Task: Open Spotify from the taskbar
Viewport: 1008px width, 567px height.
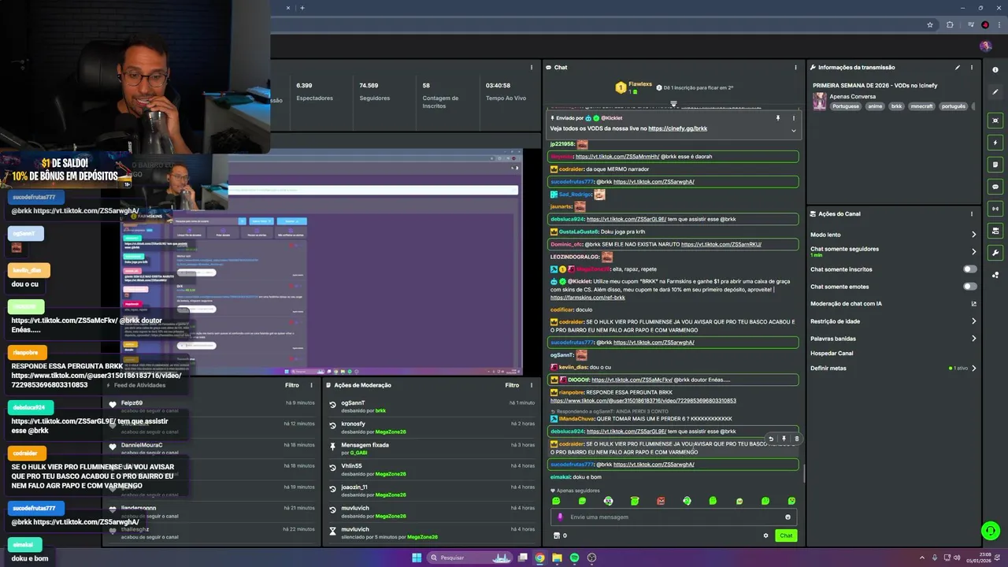Action: point(574,558)
